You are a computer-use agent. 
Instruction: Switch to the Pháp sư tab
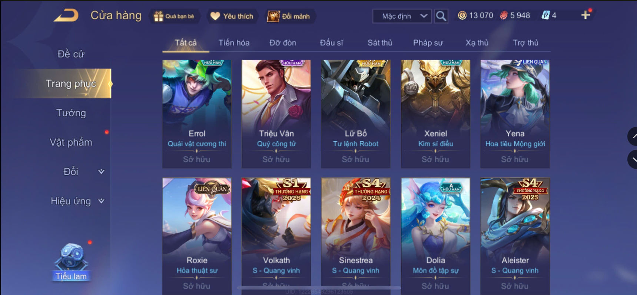(428, 43)
